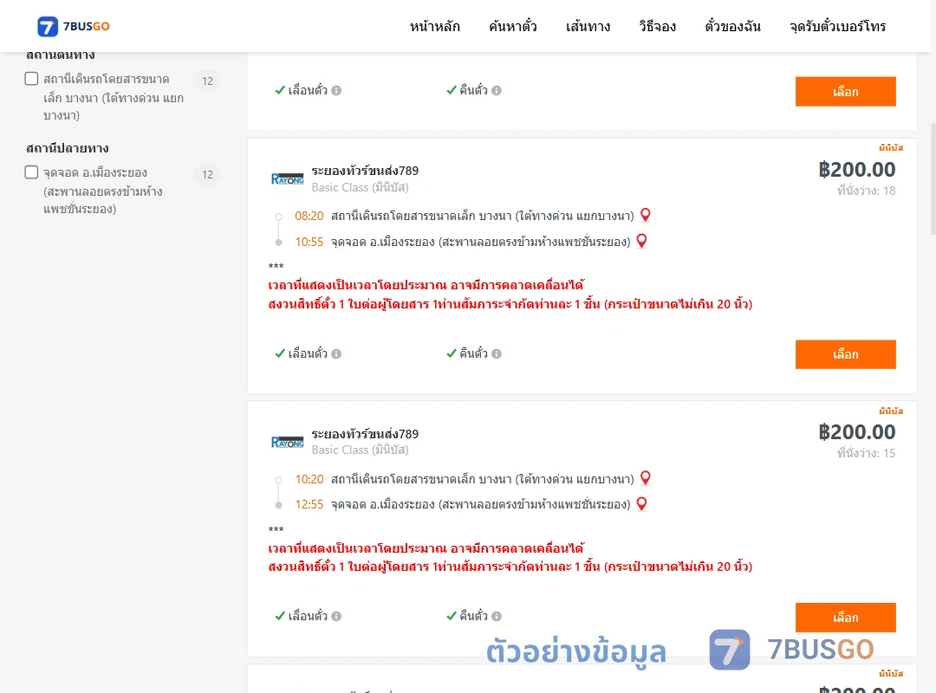936x693 pixels.
Task: Open วิธีจอง navigation link
Action: pyautogui.click(x=657, y=27)
